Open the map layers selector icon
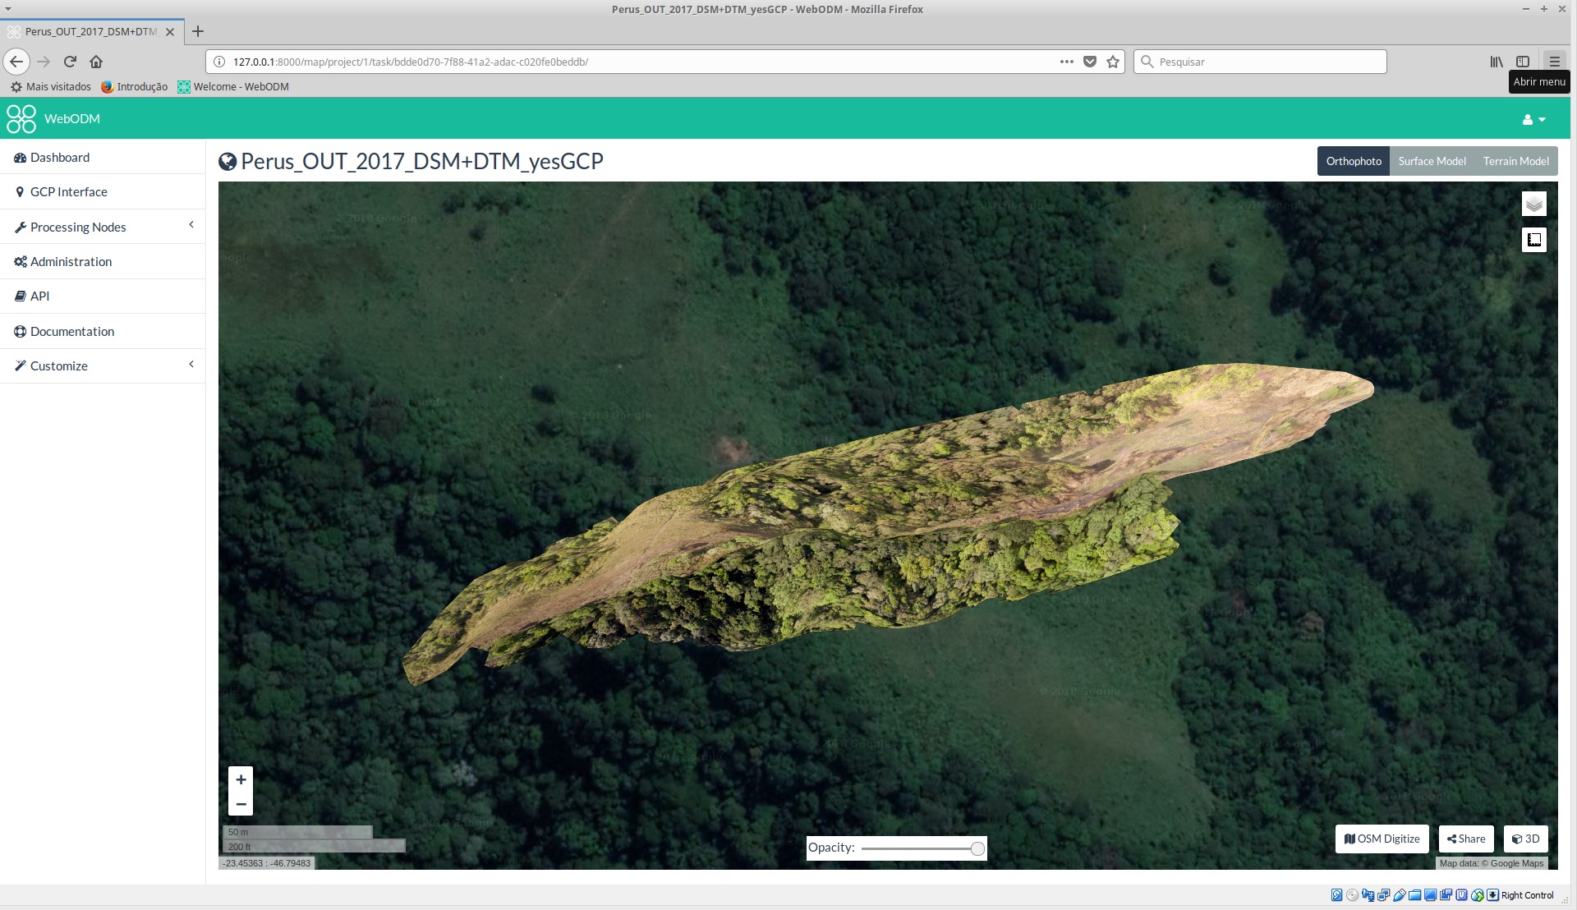The image size is (1577, 910). click(x=1533, y=203)
